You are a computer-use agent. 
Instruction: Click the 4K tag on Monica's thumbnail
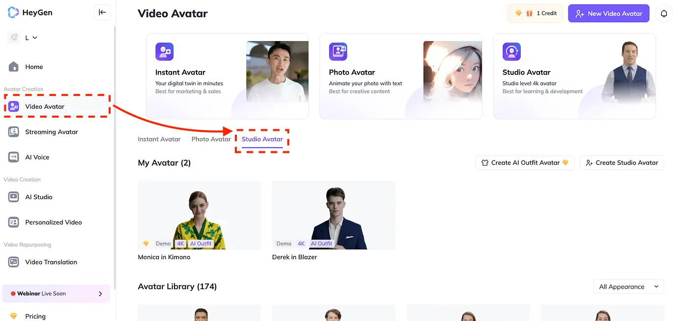[x=180, y=244]
